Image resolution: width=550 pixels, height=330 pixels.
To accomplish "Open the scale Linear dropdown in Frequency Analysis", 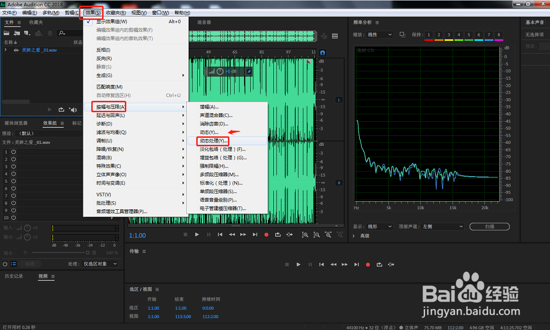I will (380, 35).
